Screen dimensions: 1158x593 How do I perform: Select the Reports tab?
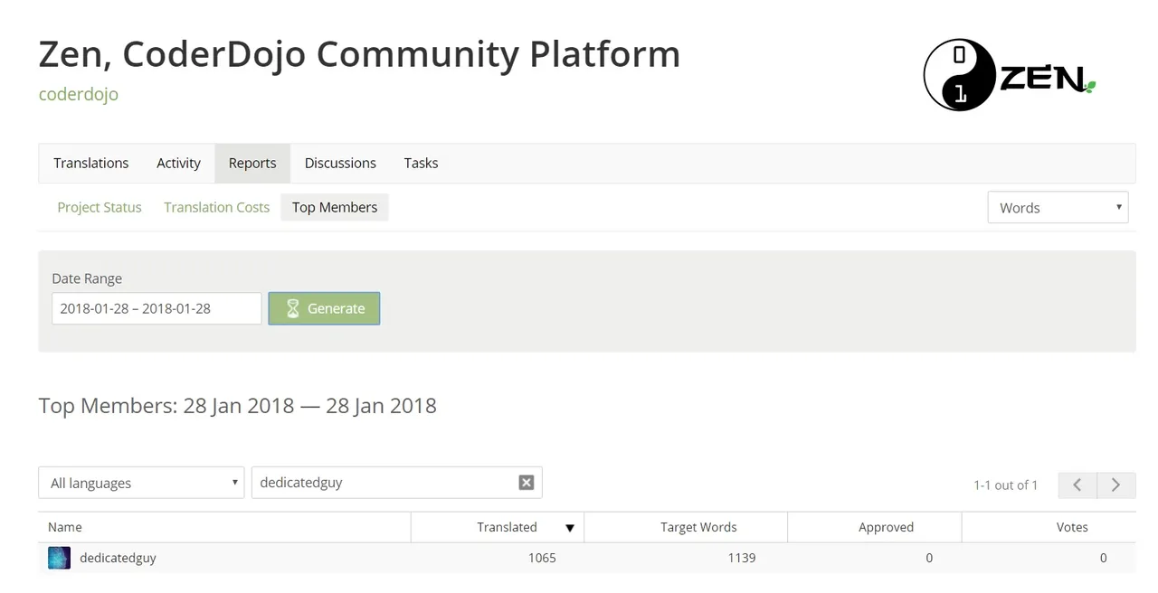click(x=252, y=163)
